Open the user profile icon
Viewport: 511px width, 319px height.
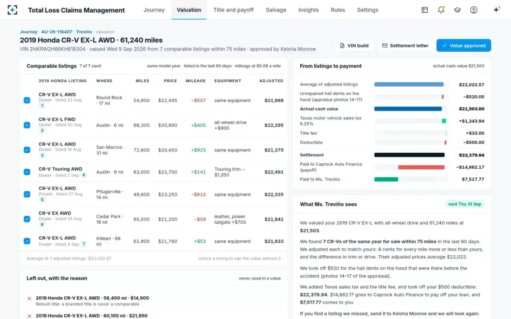[474, 10]
